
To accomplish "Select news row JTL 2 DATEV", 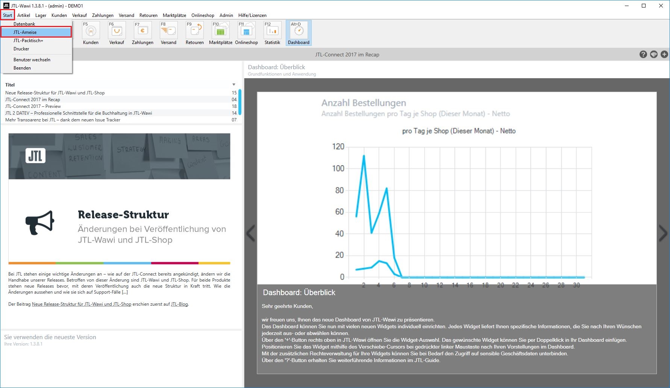I will [x=120, y=113].
